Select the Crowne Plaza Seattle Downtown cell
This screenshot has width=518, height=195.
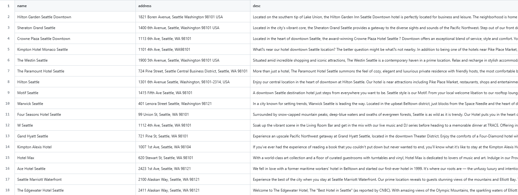click(75, 39)
